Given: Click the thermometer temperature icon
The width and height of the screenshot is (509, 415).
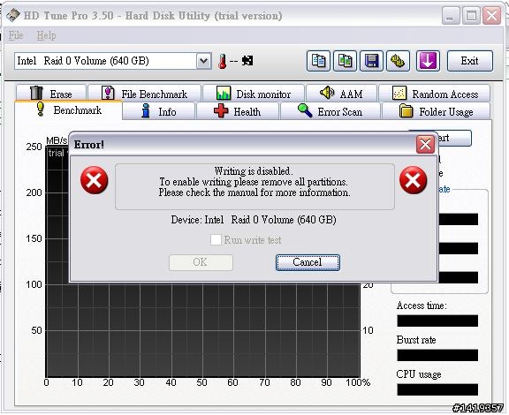Looking at the screenshot, I should 223,61.
